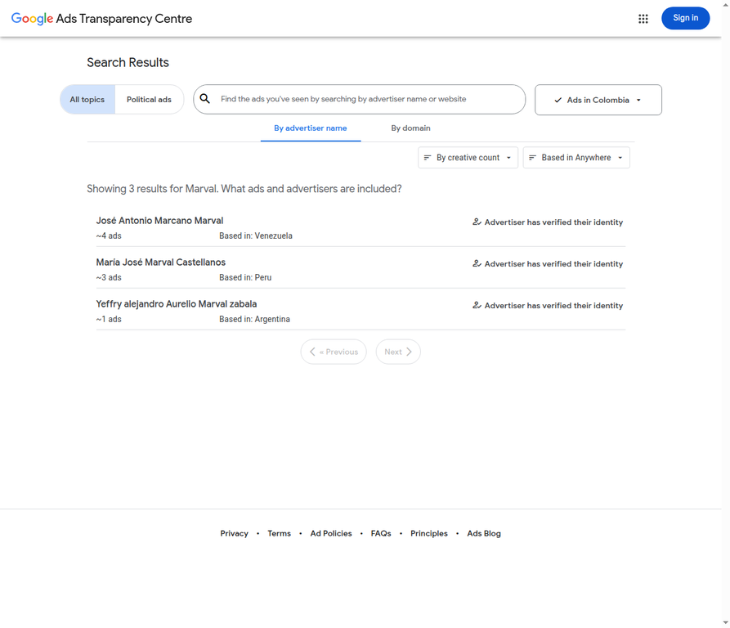This screenshot has width=730, height=628.
Task: Open the Google apps grid icon
Action: (x=643, y=19)
